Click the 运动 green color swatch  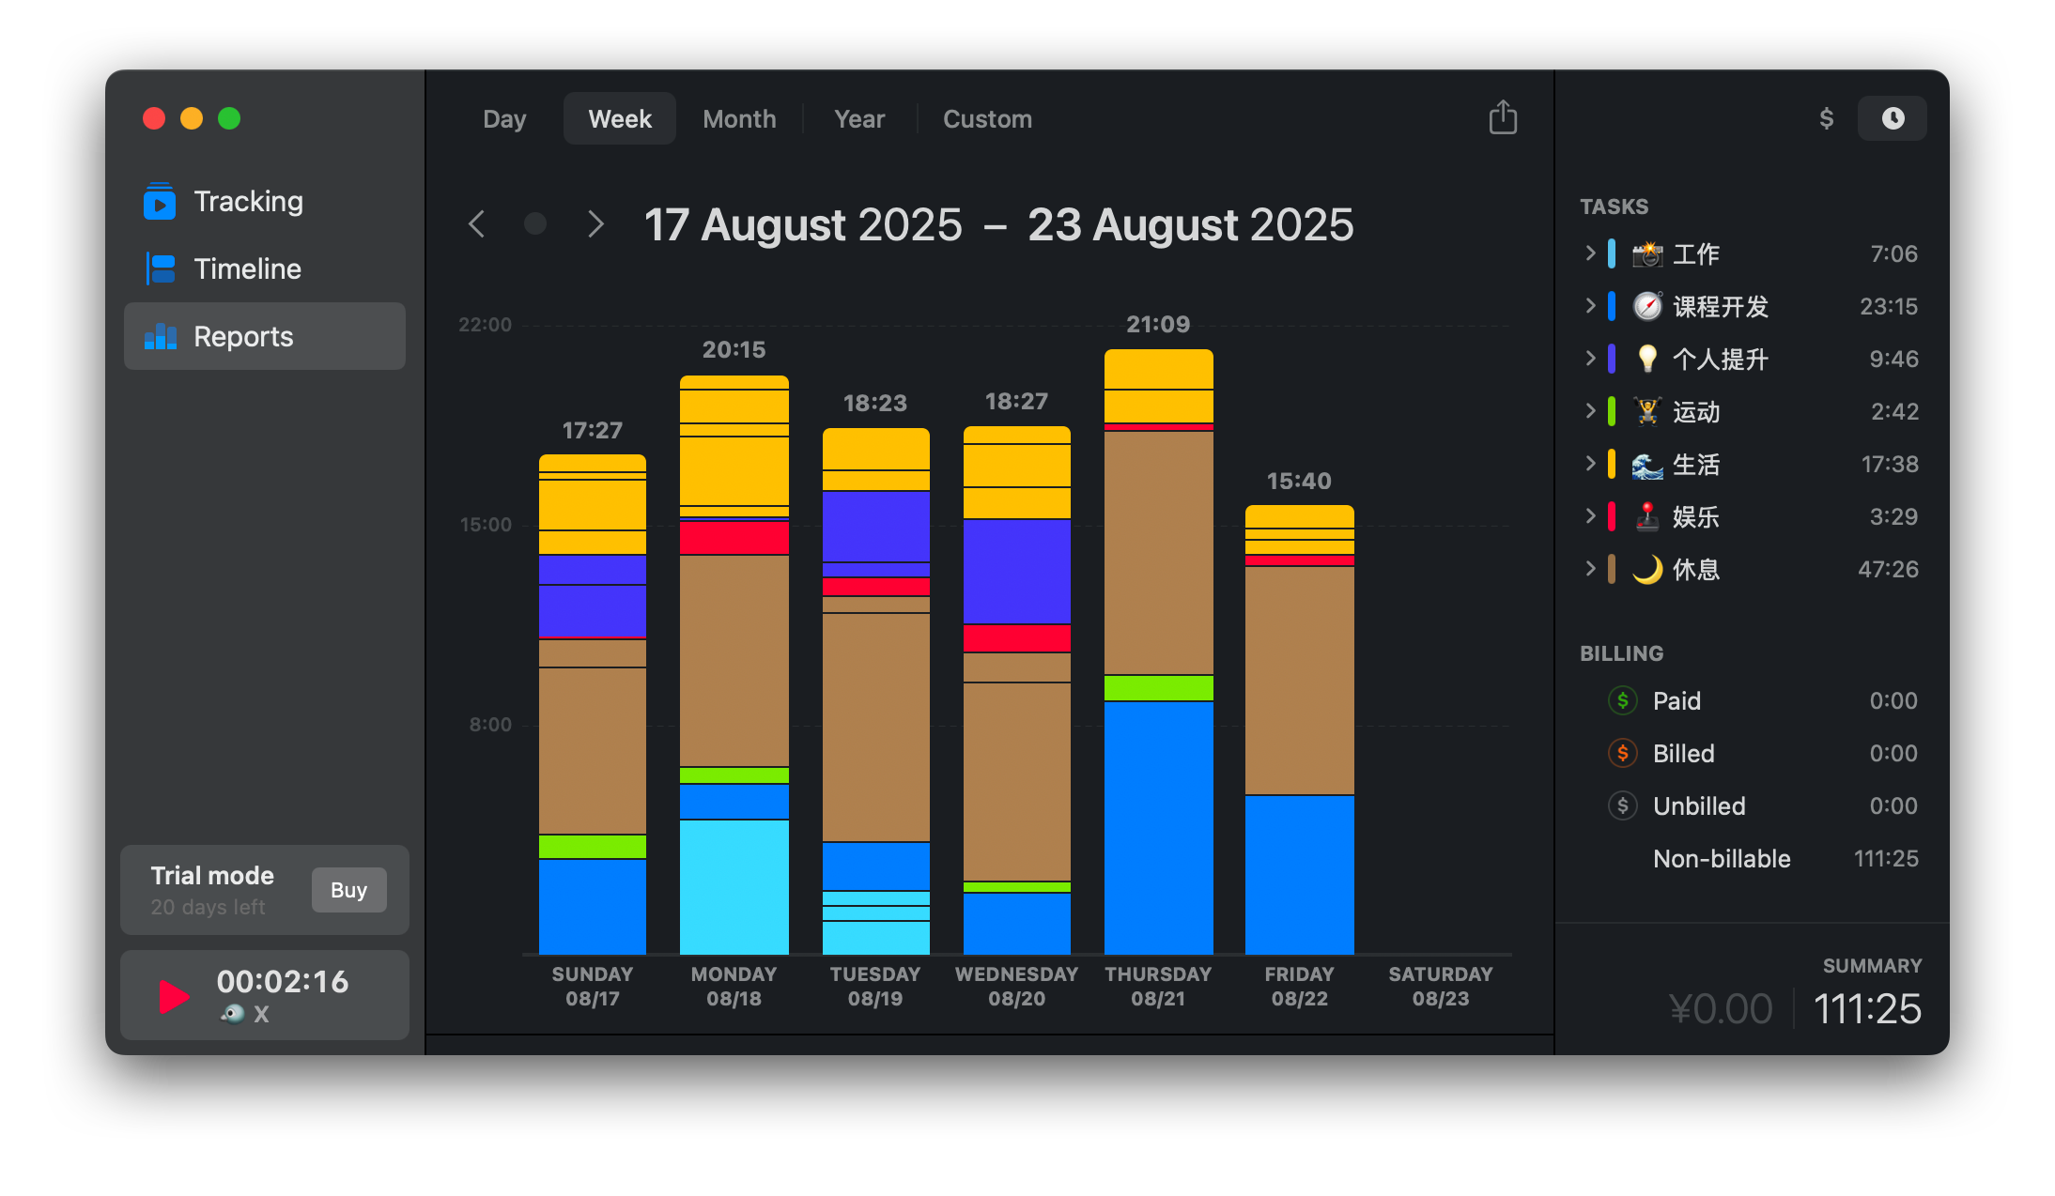pos(1612,411)
